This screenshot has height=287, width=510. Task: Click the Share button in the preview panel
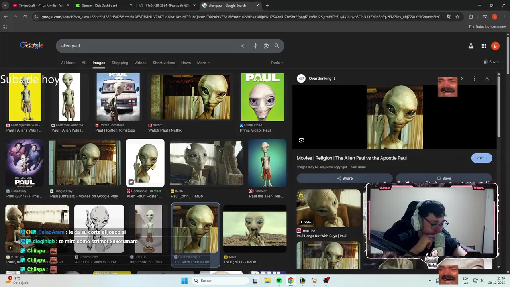(x=345, y=178)
